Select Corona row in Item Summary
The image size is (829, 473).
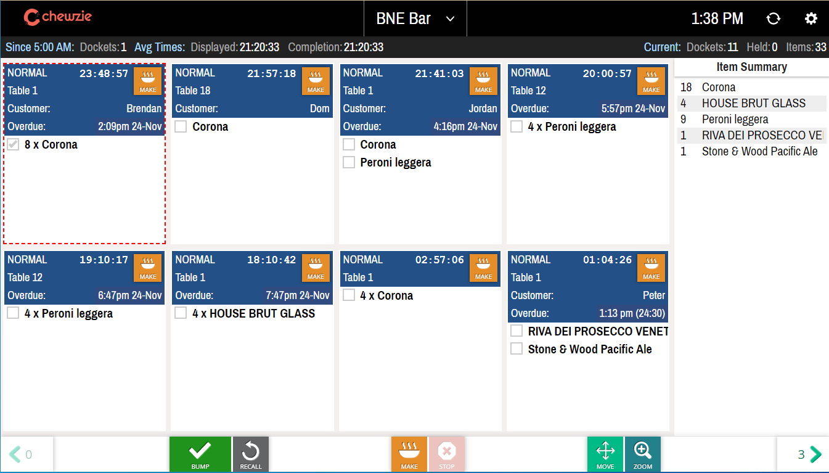751,88
